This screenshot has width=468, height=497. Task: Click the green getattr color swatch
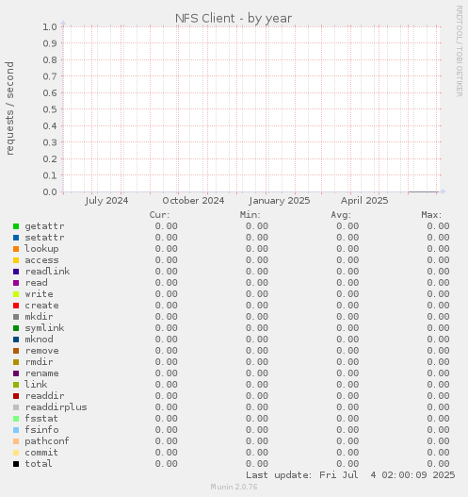tap(16, 226)
